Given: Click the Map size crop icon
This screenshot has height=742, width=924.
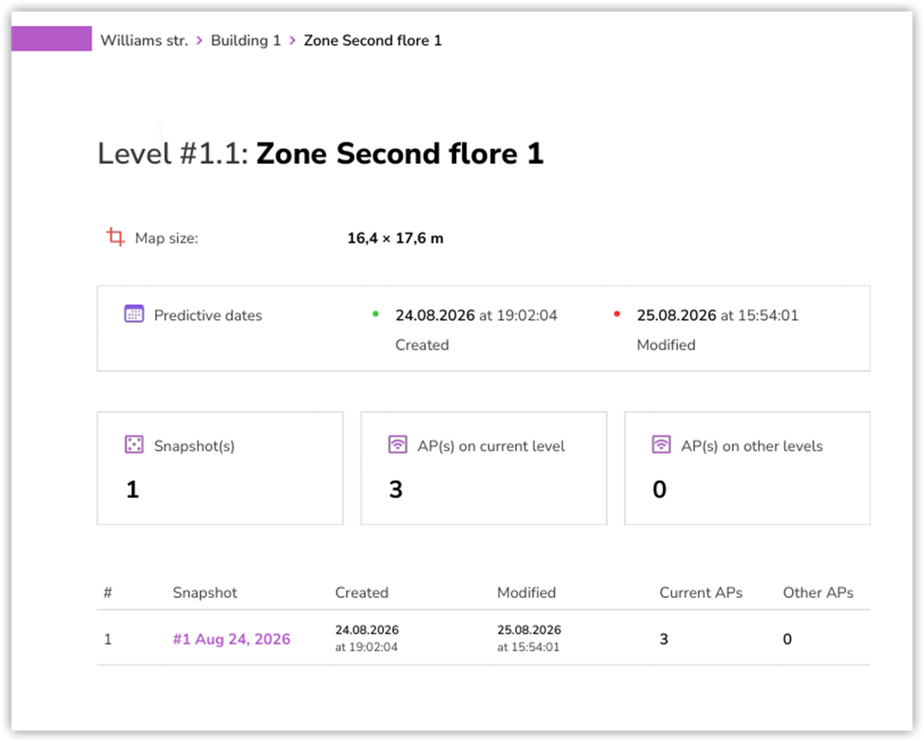Looking at the screenshot, I should coord(115,237).
